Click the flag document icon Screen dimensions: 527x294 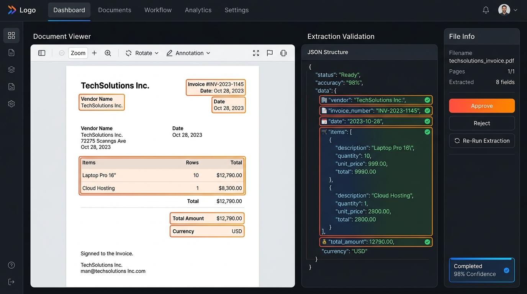pyautogui.click(x=270, y=53)
